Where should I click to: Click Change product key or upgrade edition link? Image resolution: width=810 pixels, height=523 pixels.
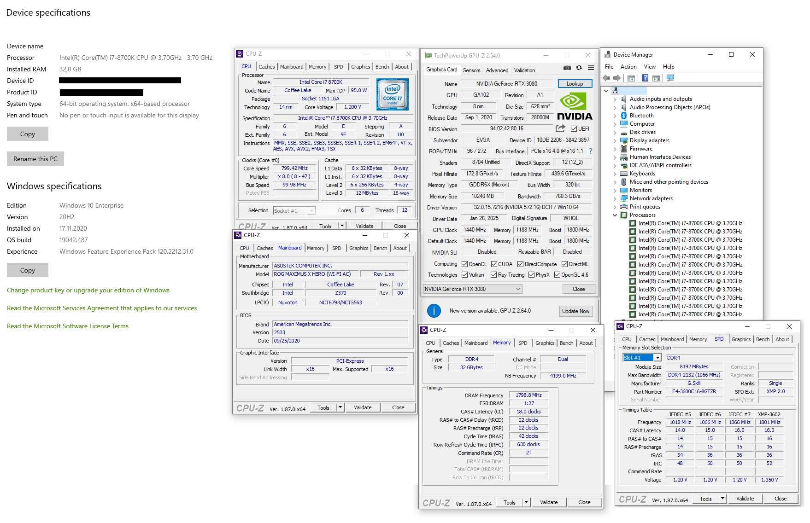click(88, 290)
